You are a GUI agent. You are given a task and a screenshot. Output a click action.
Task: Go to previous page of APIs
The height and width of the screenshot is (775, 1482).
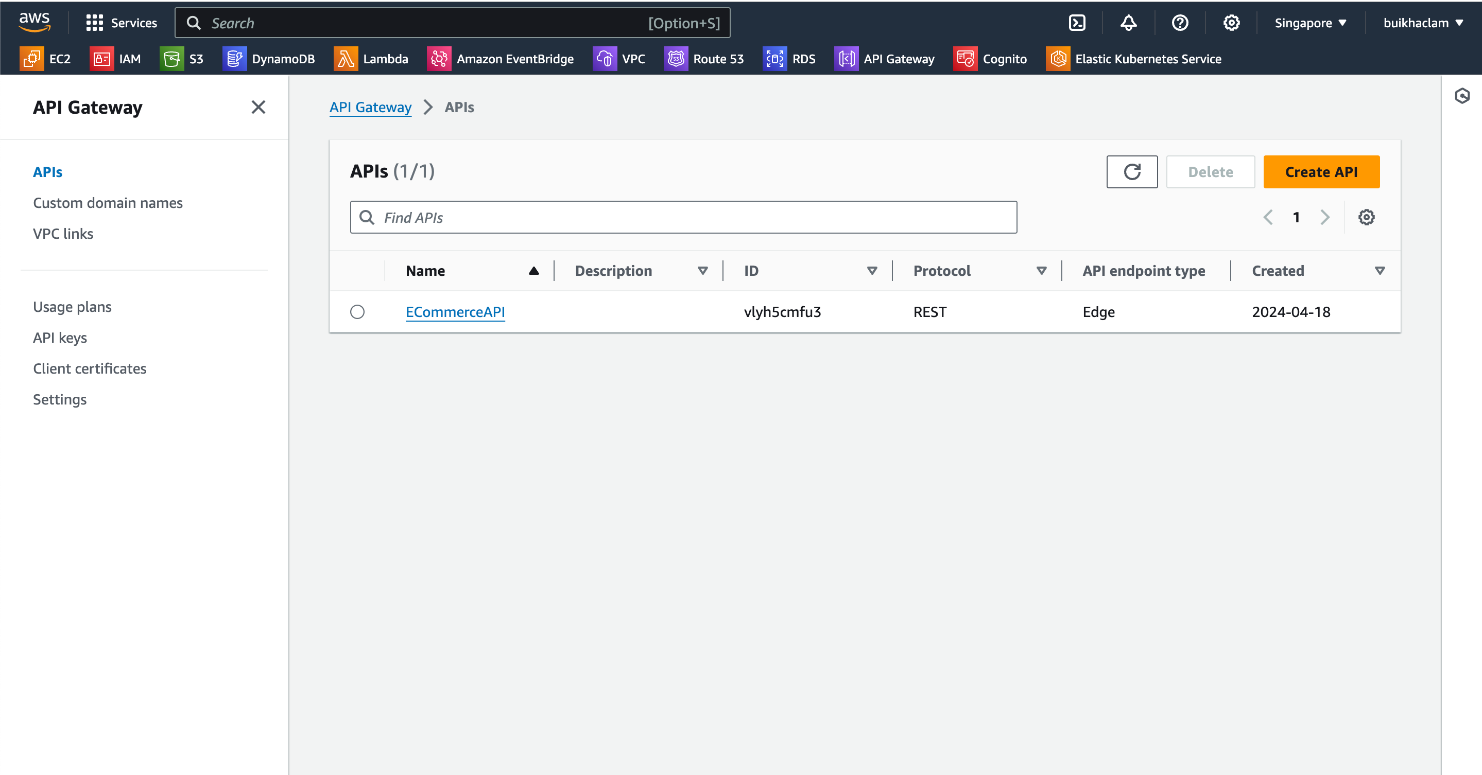click(1268, 217)
